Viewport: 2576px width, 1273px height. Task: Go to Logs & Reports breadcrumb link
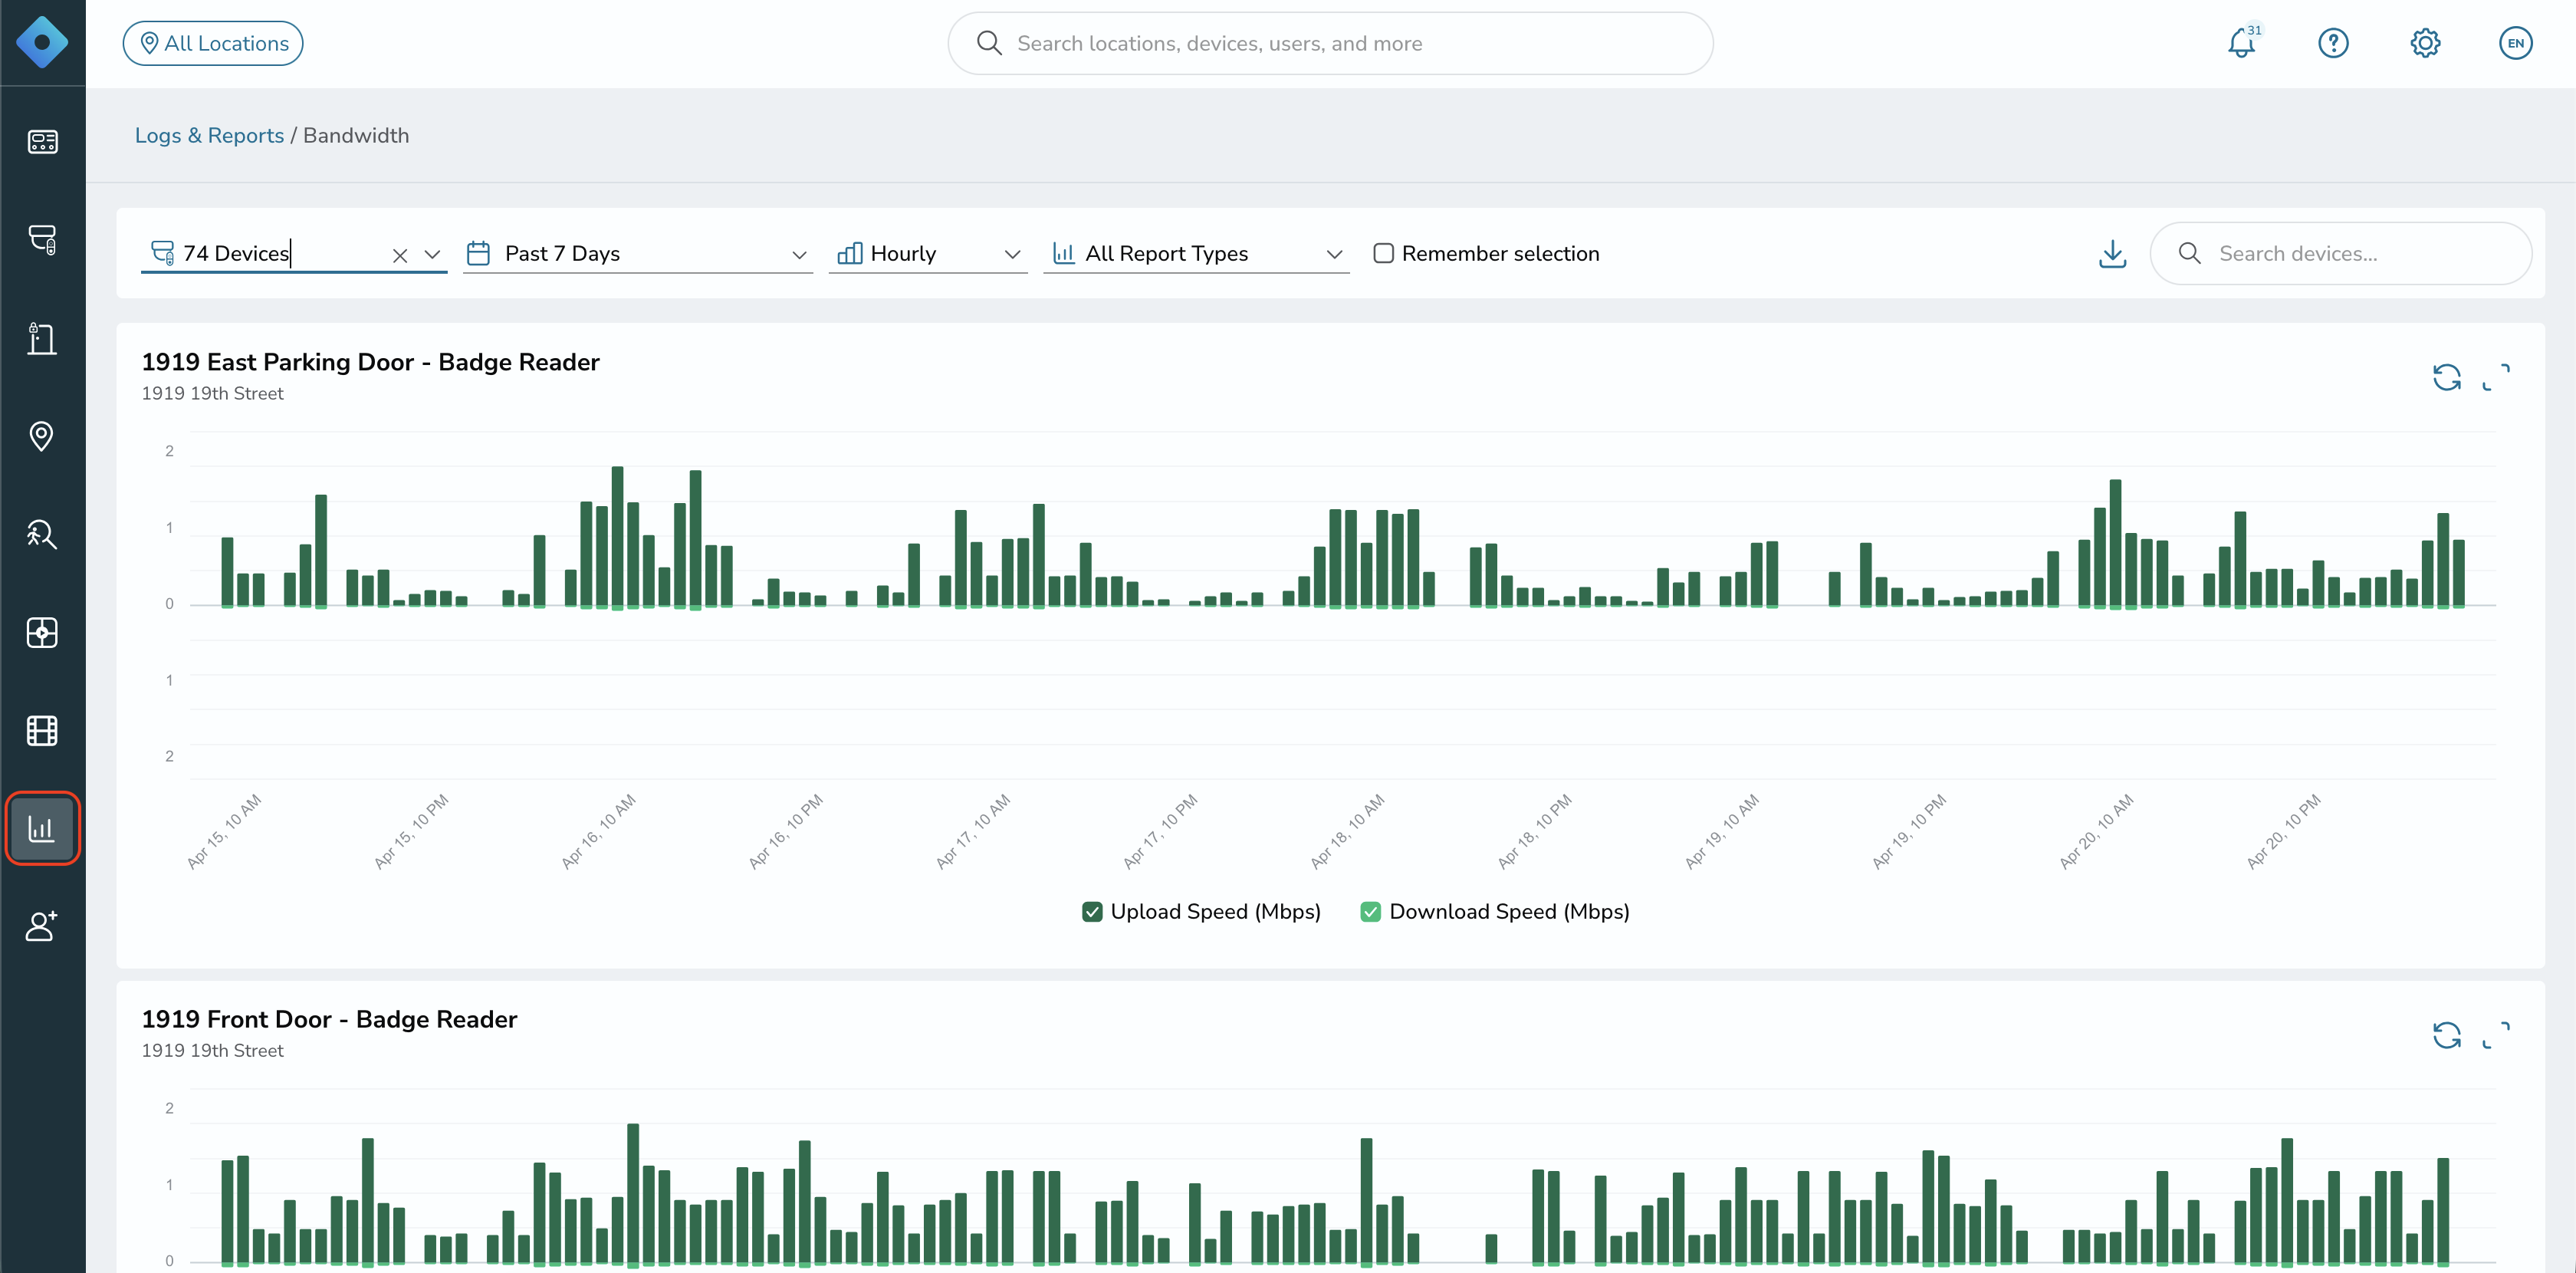pos(209,135)
